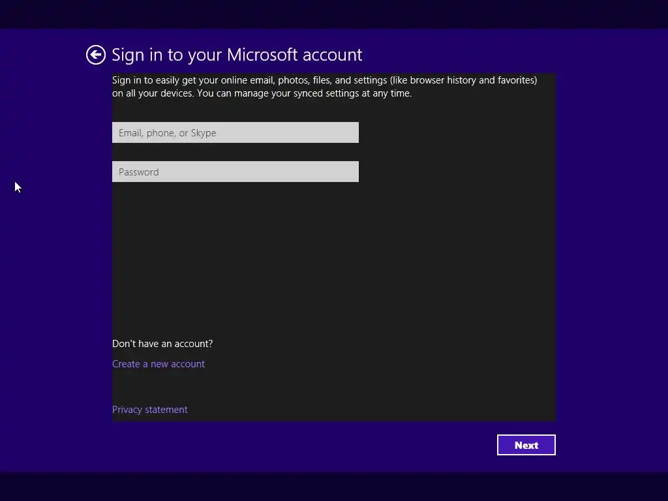Image resolution: width=668 pixels, height=501 pixels.
Task: Focus the Email, phone, or Skype field
Action: pos(235,132)
